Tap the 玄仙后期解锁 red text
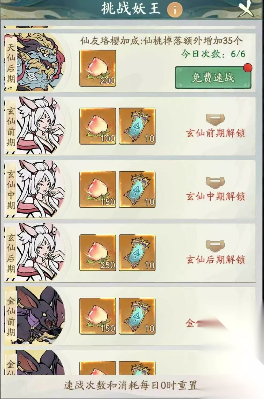Image resolution: width=264 pixels, height=399 pixels. pyautogui.click(x=216, y=259)
